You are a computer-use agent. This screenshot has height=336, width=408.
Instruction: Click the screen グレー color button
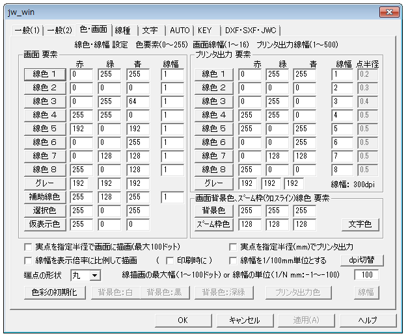[x=45, y=183]
